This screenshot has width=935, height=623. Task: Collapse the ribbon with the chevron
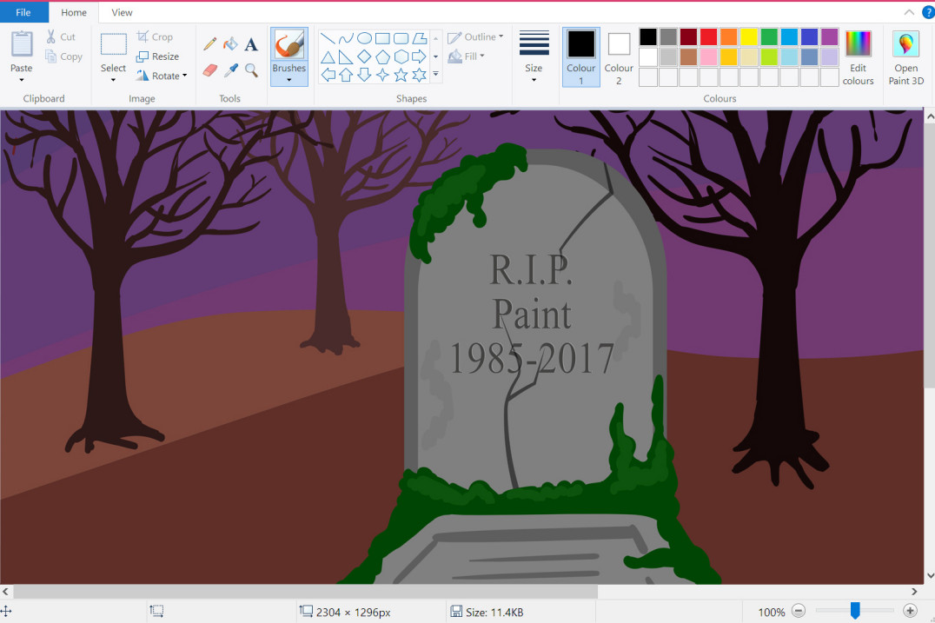click(909, 12)
